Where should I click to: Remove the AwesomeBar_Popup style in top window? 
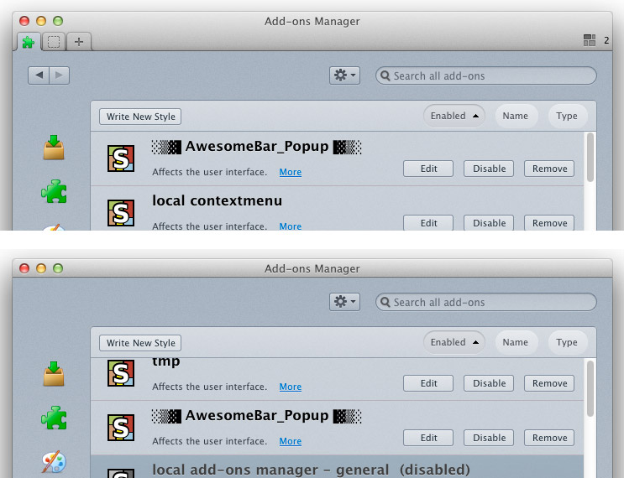(x=549, y=169)
